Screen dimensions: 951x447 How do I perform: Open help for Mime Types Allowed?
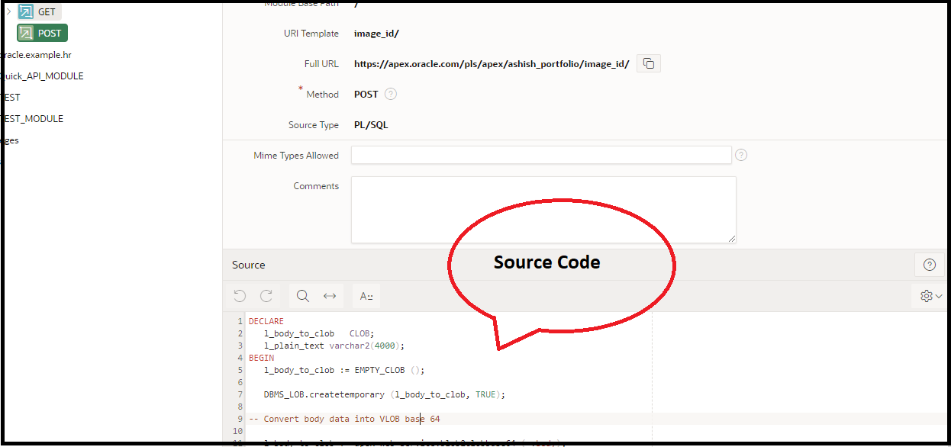pyautogui.click(x=741, y=155)
